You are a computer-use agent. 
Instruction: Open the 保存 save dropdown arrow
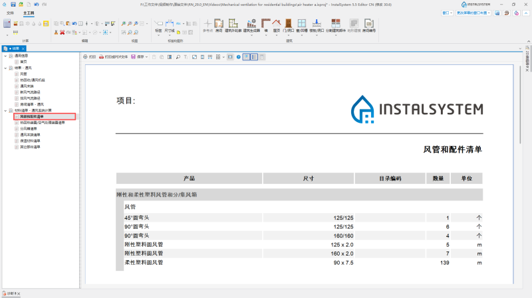coord(146,57)
